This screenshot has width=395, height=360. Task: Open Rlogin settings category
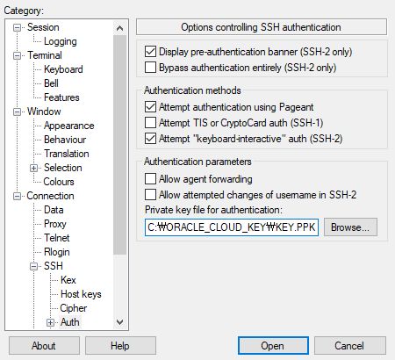(x=57, y=252)
